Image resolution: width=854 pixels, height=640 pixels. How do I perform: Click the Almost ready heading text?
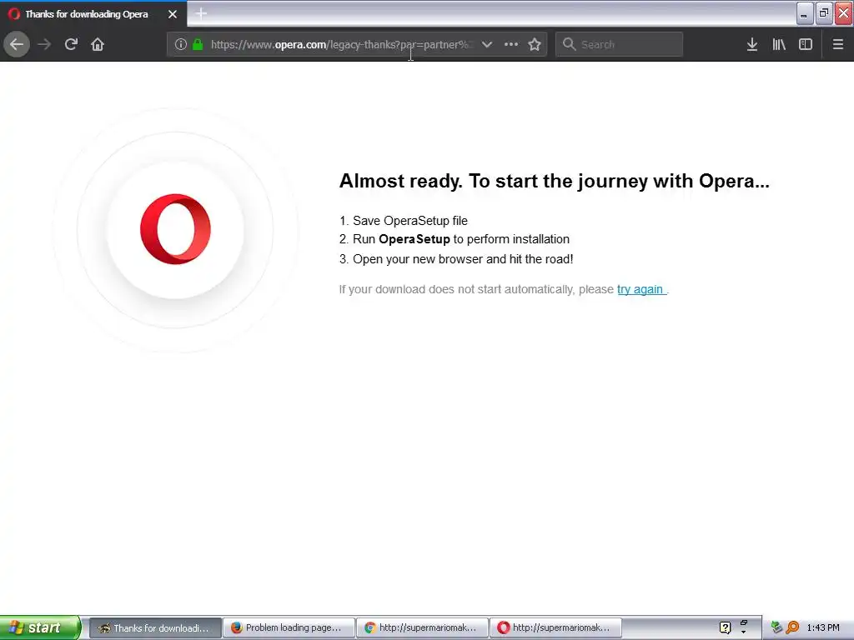554,181
